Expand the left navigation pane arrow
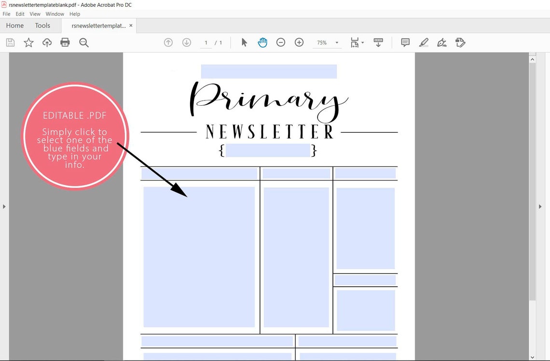This screenshot has width=550, height=361. pyautogui.click(x=4, y=206)
